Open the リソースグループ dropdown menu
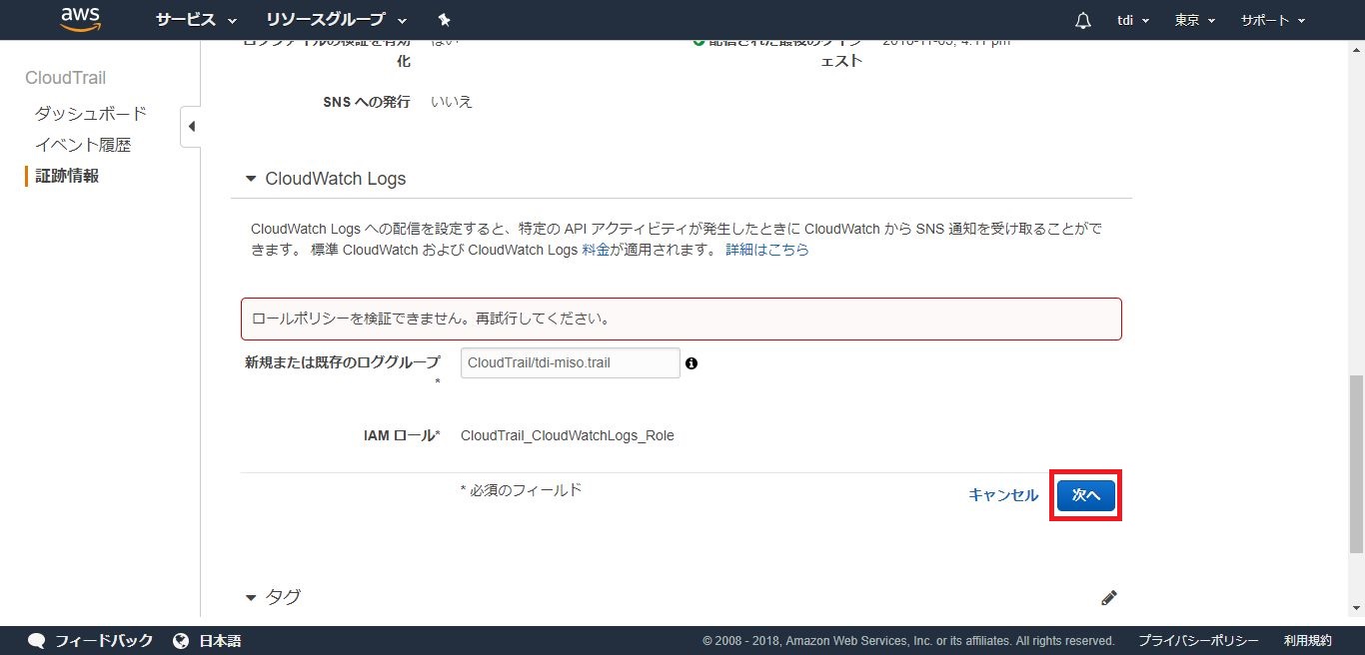The height and width of the screenshot is (655, 1365). pos(336,20)
